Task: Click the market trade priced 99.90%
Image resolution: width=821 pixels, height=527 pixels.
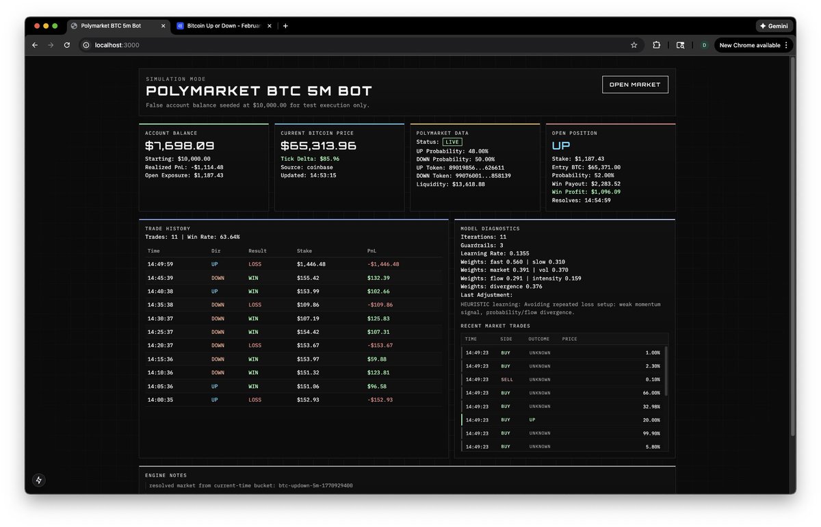Action: pyautogui.click(x=562, y=433)
